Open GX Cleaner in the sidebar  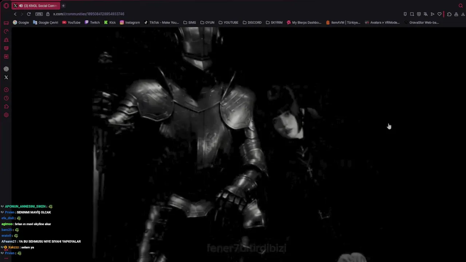[6, 40]
